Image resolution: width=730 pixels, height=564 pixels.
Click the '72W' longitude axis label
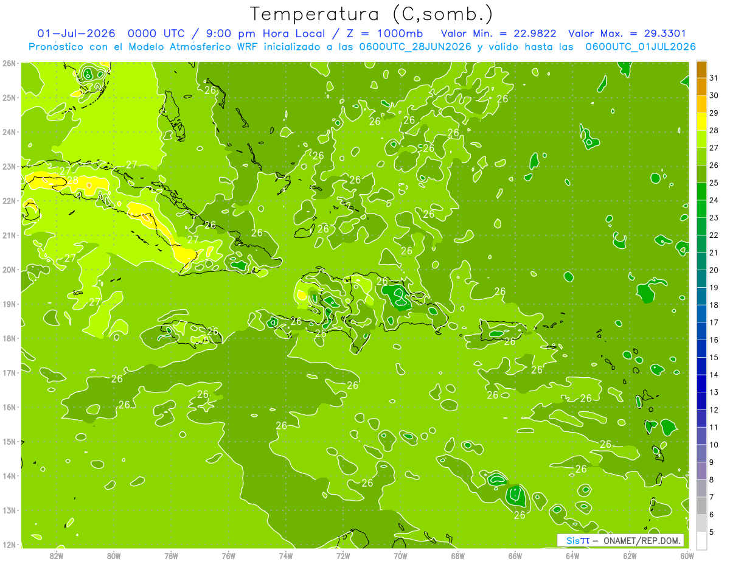[x=343, y=555]
